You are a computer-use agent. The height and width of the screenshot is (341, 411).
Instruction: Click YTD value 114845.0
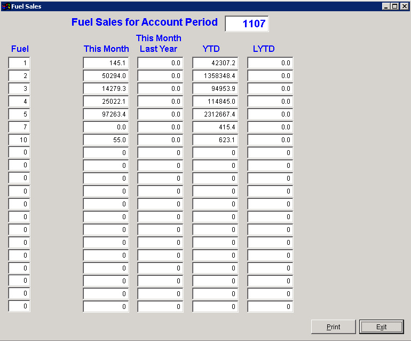[x=215, y=102]
